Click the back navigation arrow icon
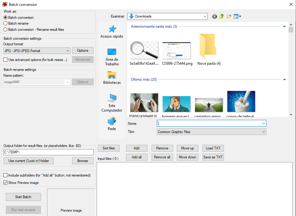The width and height of the screenshot is (296, 216). [x=215, y=17]
